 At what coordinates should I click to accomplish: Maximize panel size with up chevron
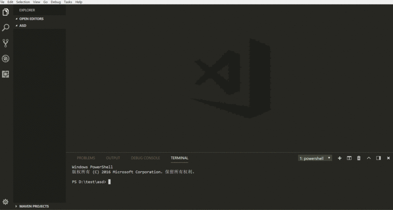coord(369,158)
